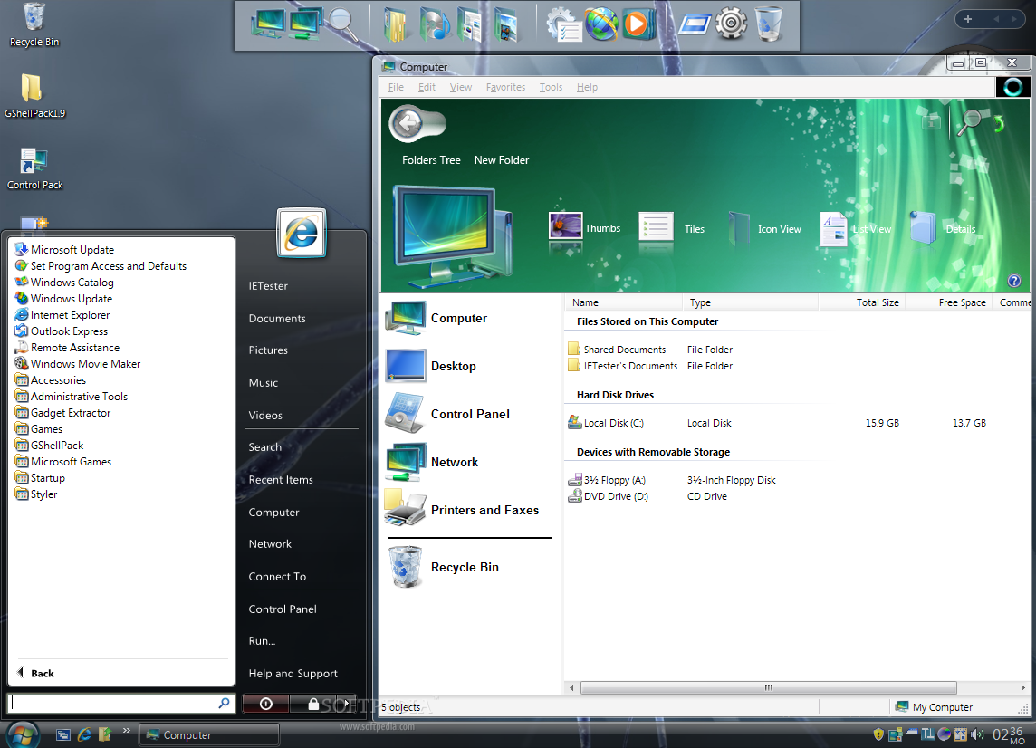Click the help question mark icon
Image resolution: width=1036 pixels, height=748 pixels.
coord(1014,281)
